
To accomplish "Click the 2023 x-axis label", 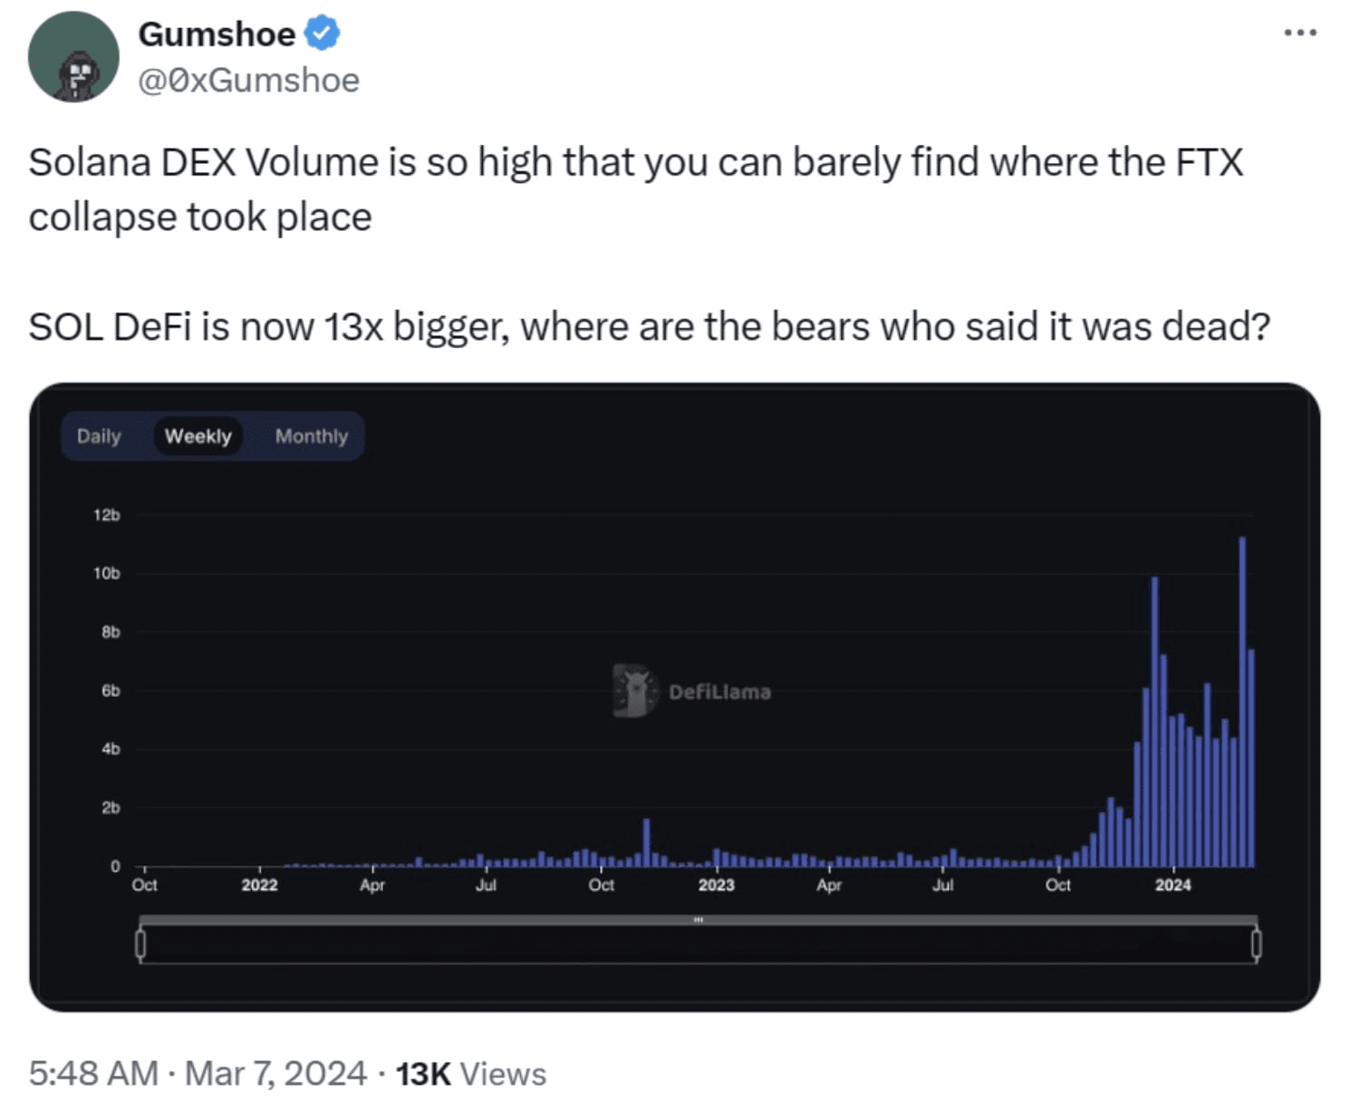I will click(716, 884).
